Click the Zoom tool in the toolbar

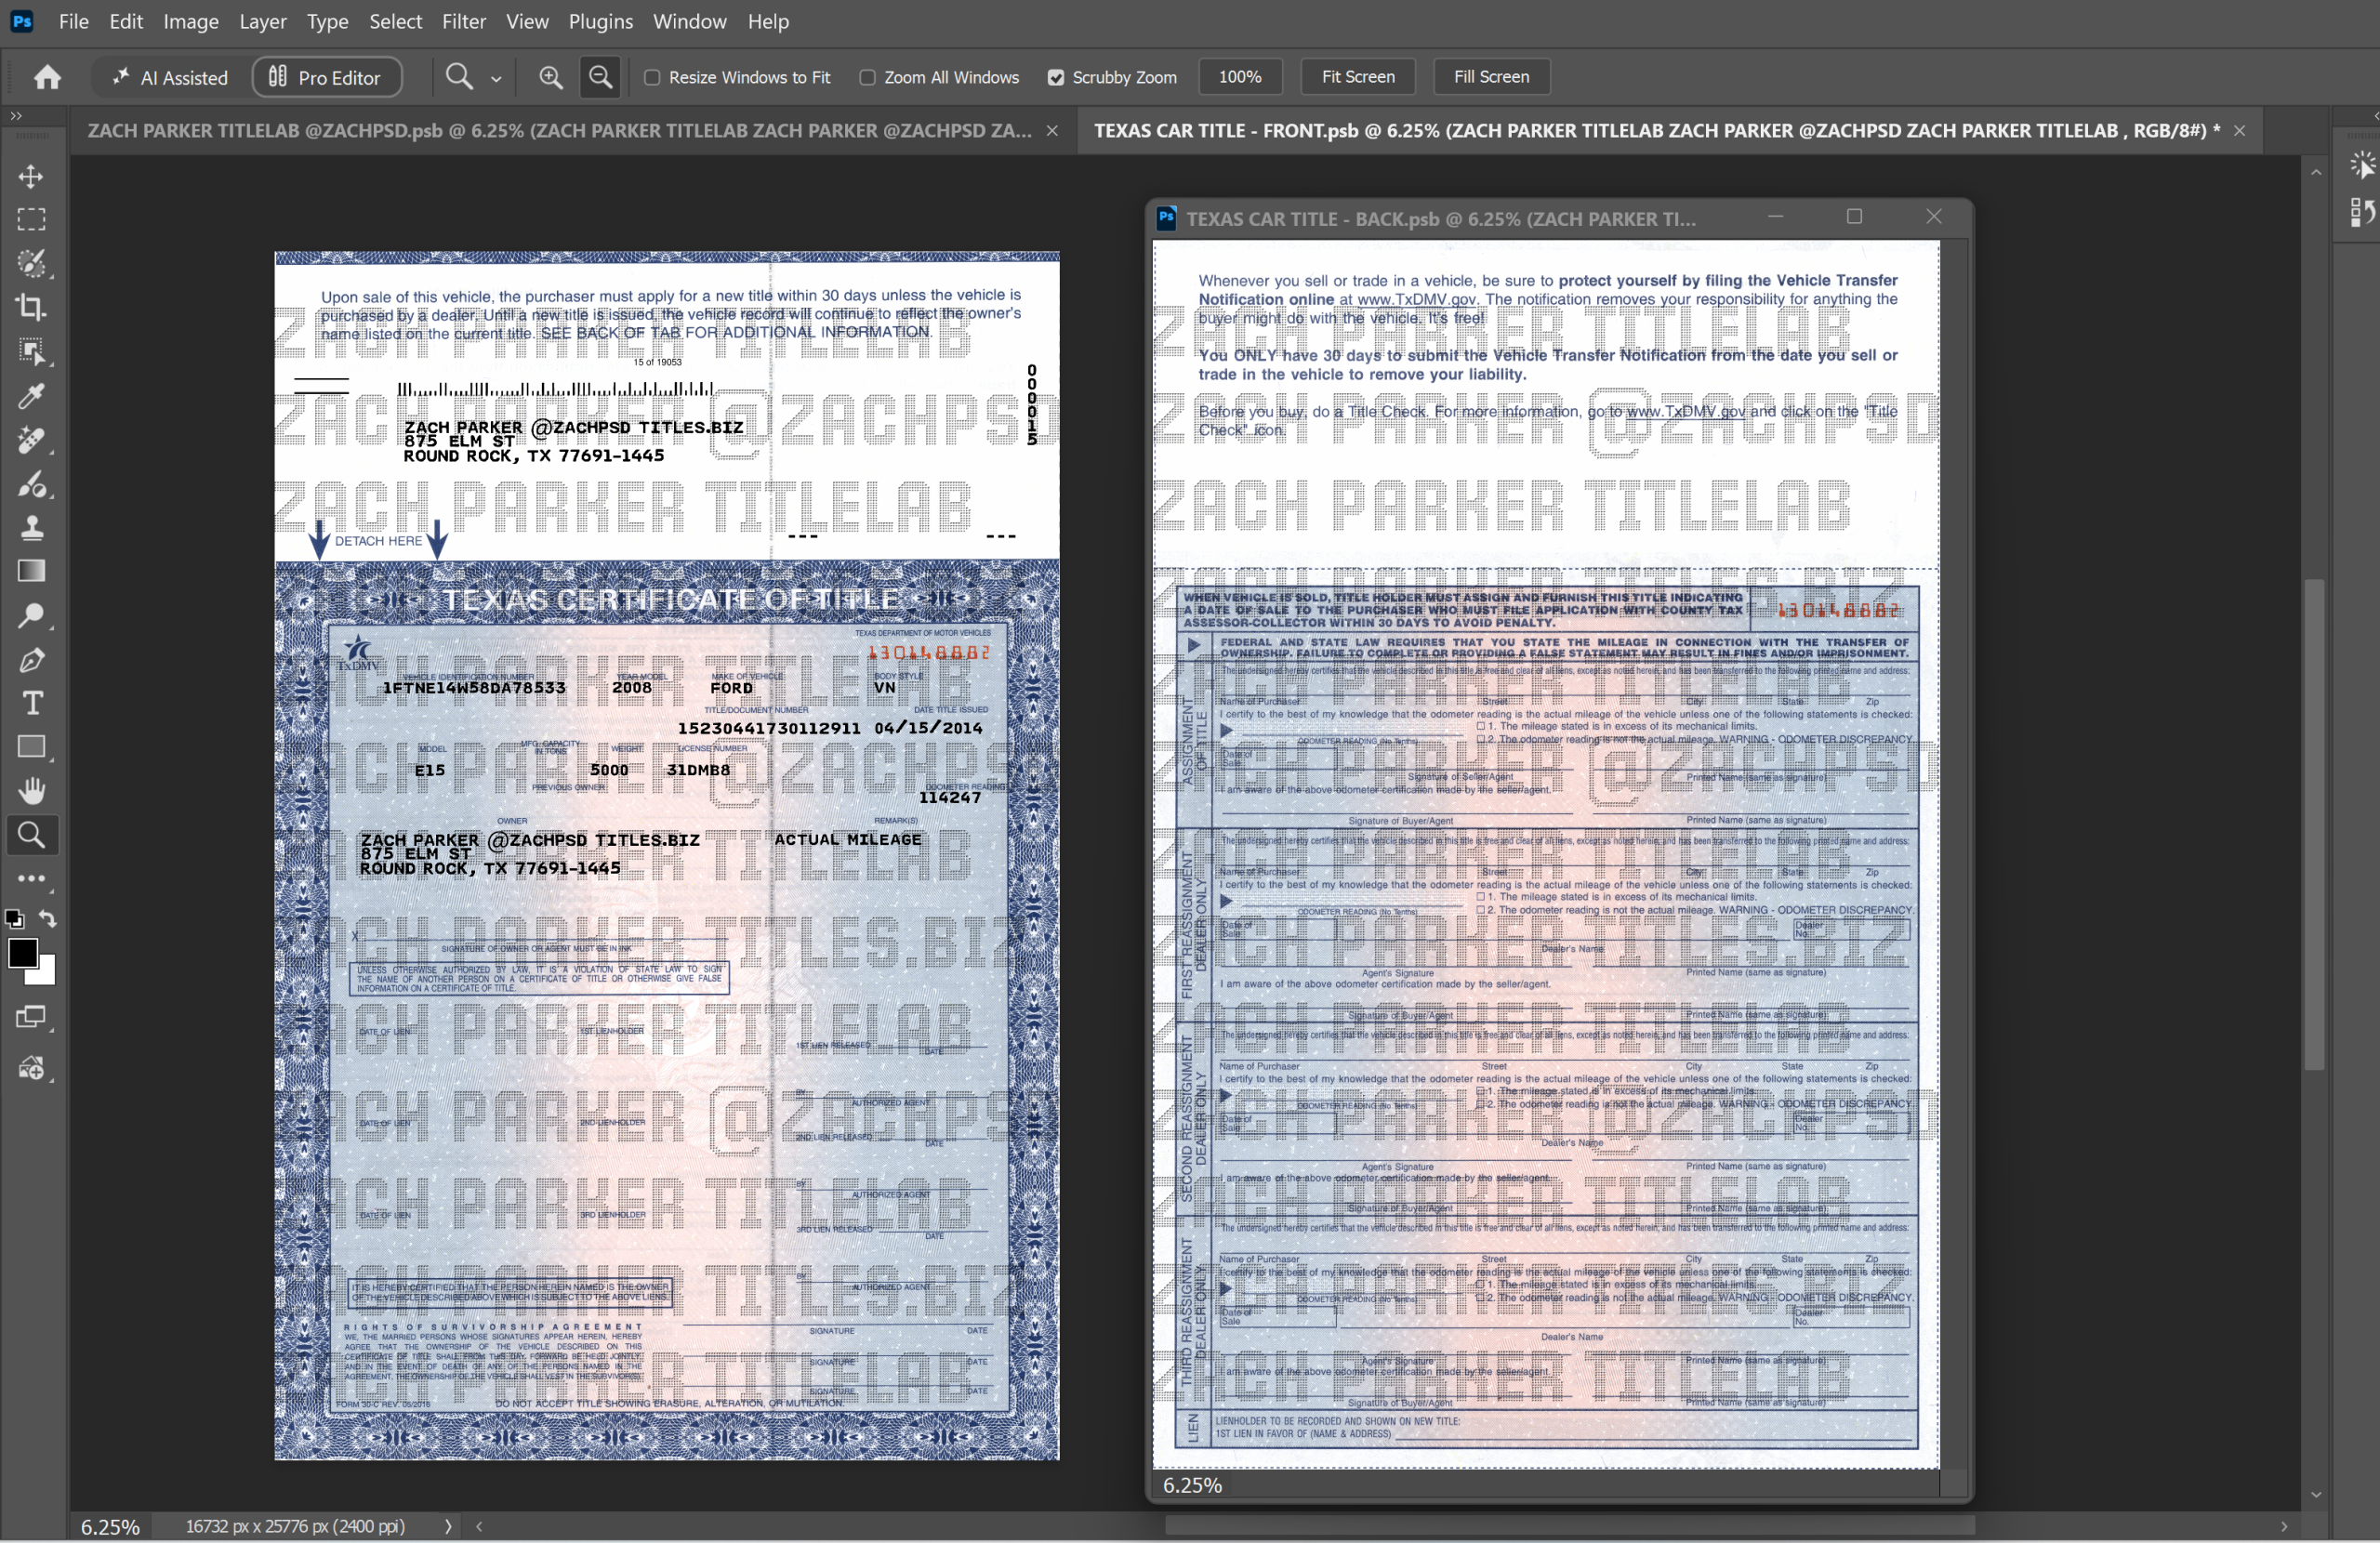click(31, 835)
